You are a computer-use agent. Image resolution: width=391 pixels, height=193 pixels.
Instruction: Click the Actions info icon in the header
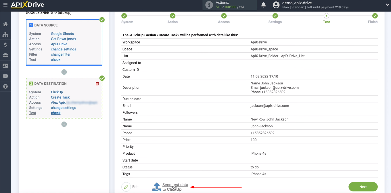[209, 5]
